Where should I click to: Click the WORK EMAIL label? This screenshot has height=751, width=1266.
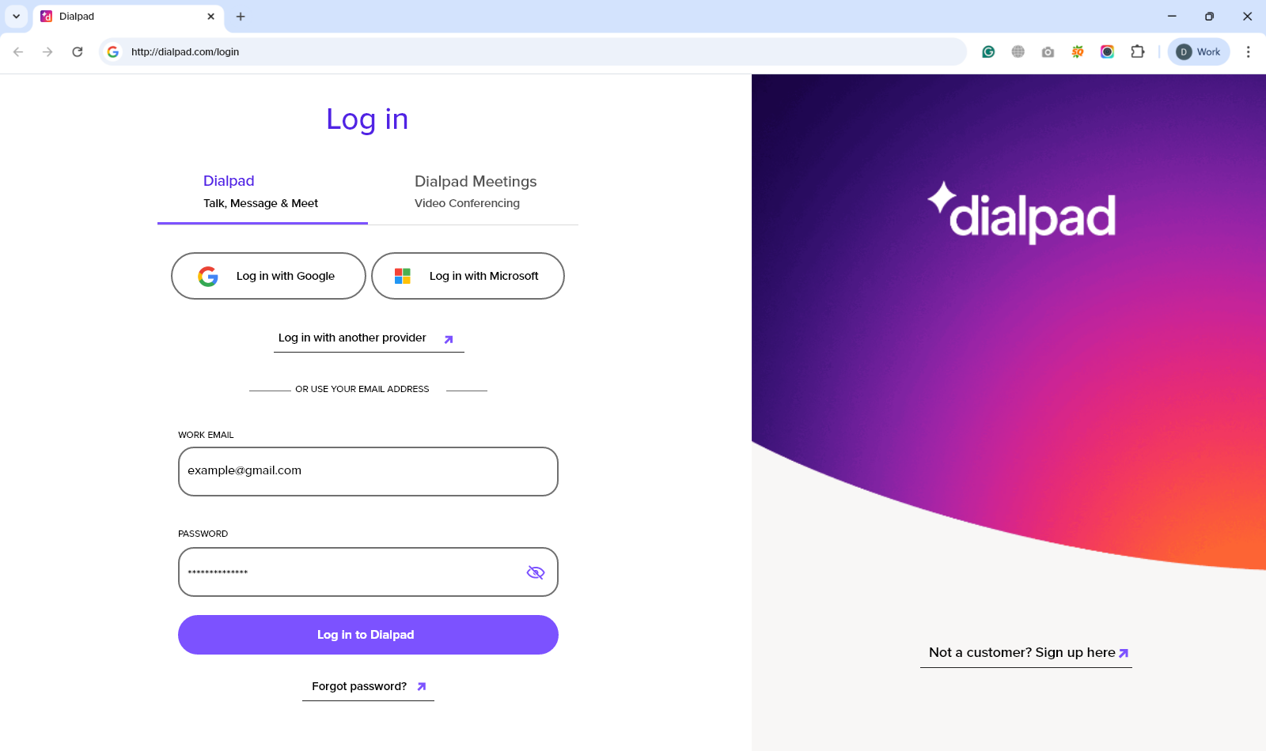pos(206,435)
